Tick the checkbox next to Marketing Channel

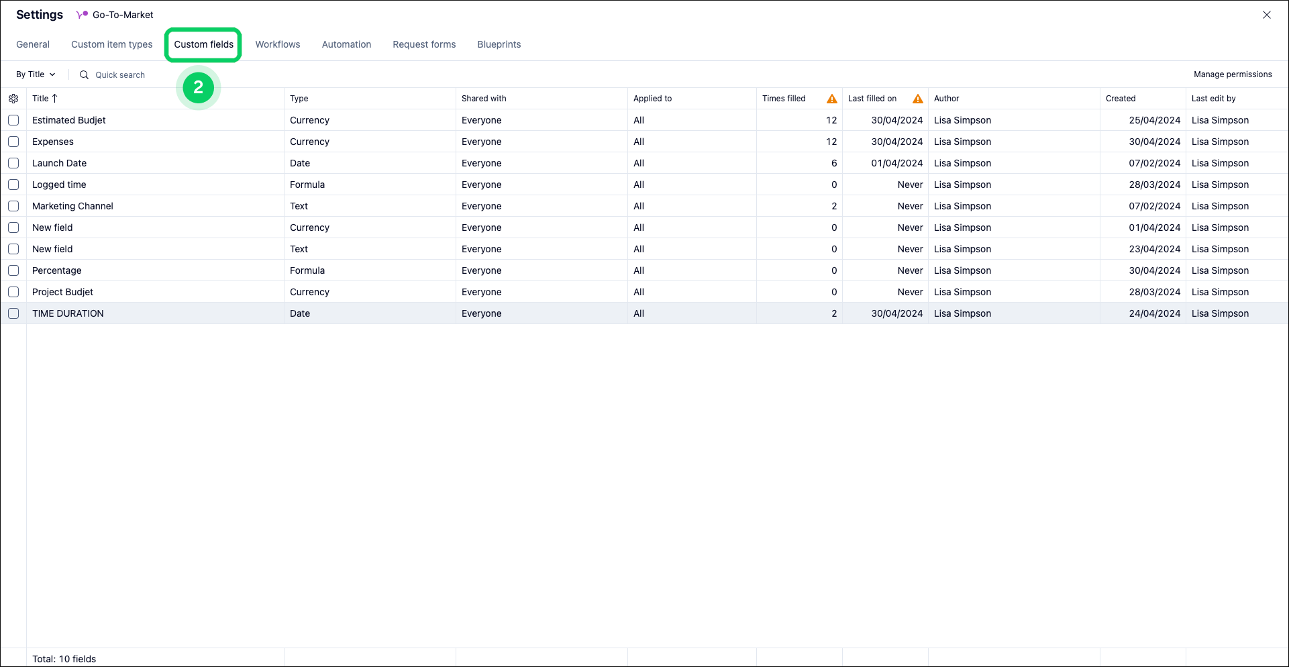(x=14, y=206)
